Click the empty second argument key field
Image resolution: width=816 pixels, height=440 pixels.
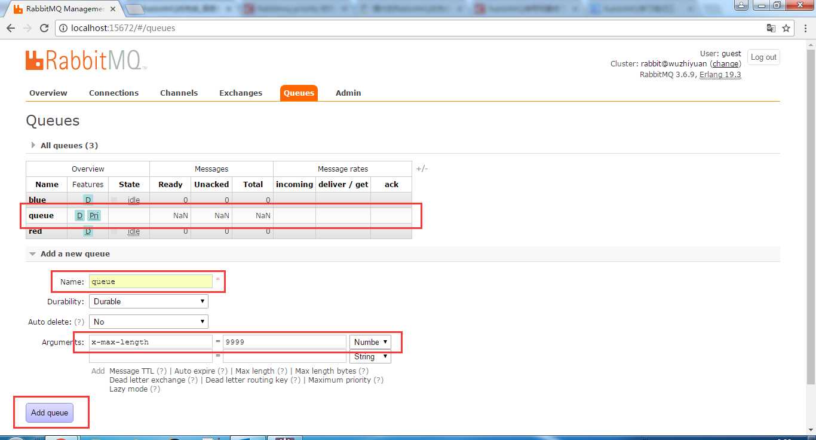pos(151,356)
